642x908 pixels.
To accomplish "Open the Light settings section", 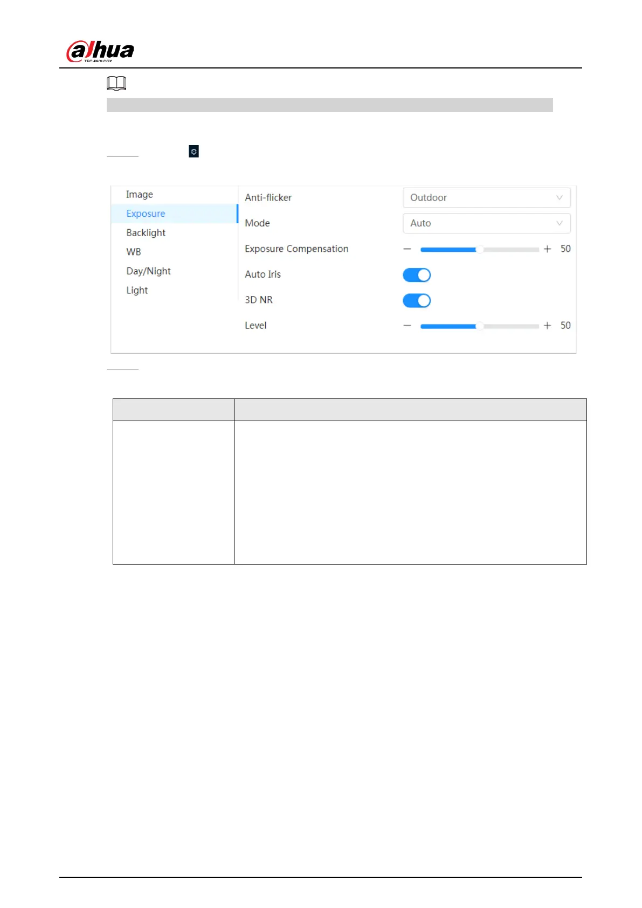I will coord(137,291).
